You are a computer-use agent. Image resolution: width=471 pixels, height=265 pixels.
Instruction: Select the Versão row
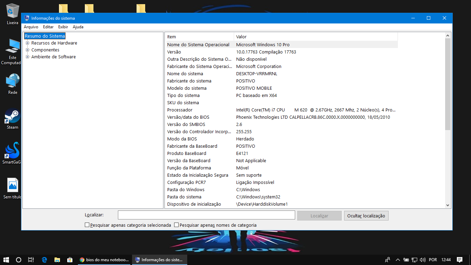coord(281,52)
